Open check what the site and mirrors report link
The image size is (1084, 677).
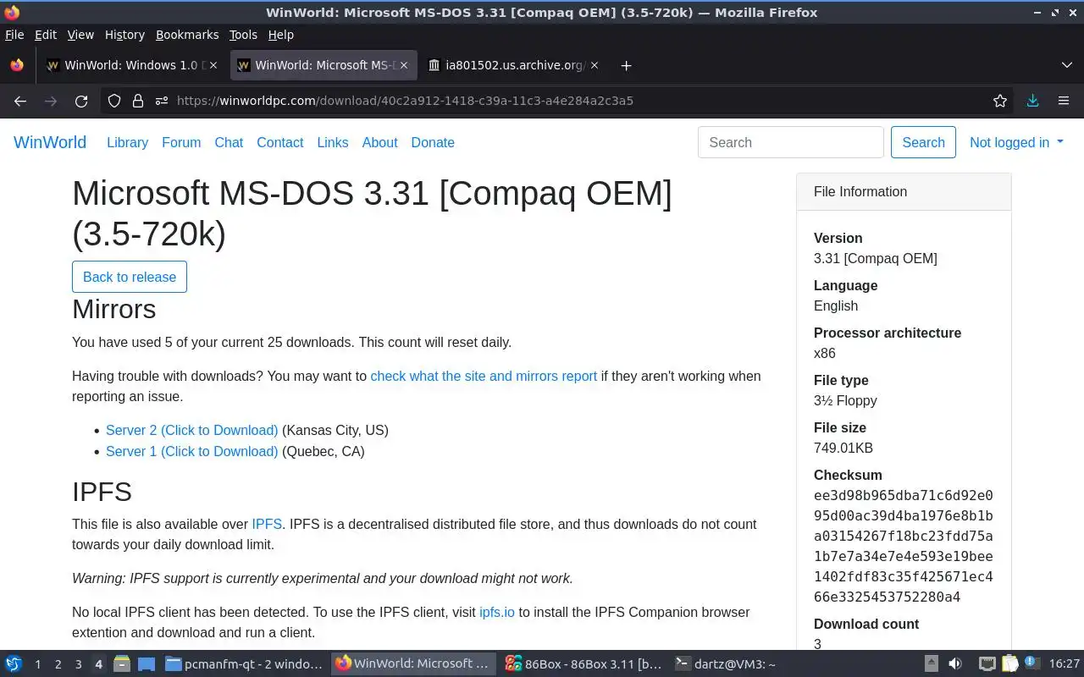(484, 376)
